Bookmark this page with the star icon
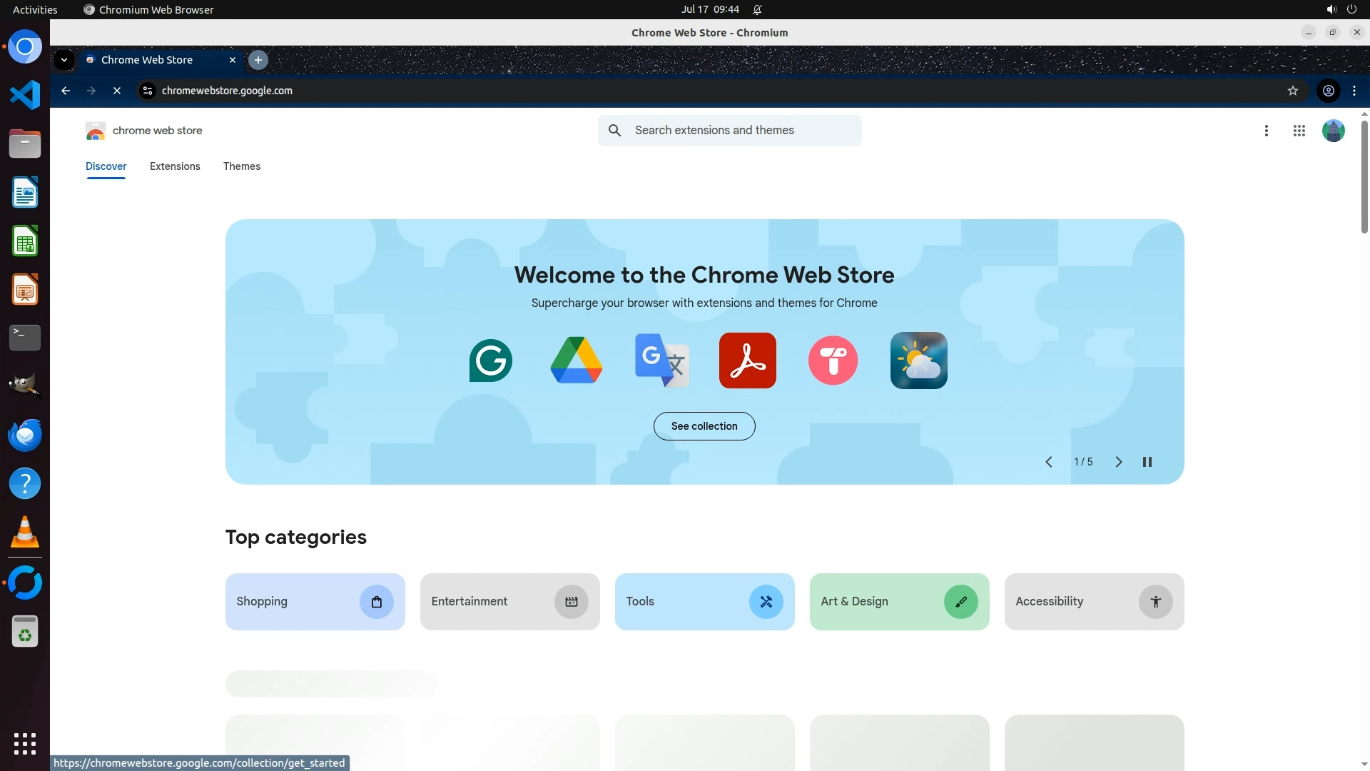The image size is (1370, 771). [1292, 91]
